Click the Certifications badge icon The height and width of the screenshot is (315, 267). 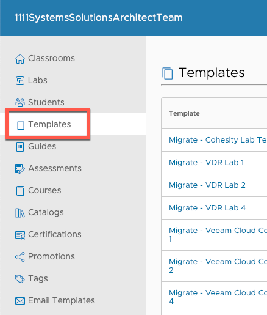(20, 235)
